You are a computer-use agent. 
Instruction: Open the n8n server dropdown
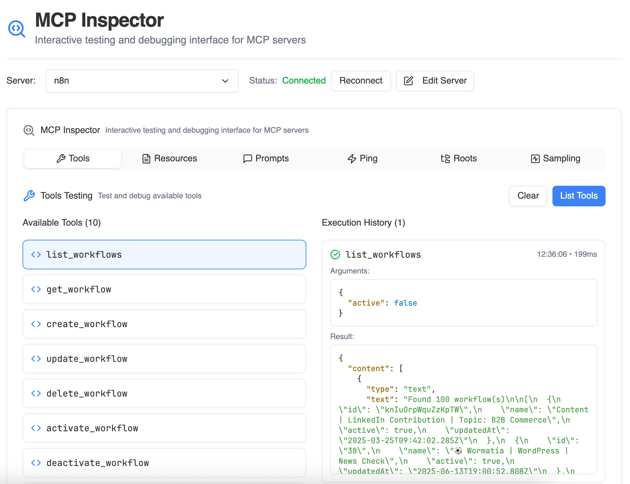(x=142, y=81)
